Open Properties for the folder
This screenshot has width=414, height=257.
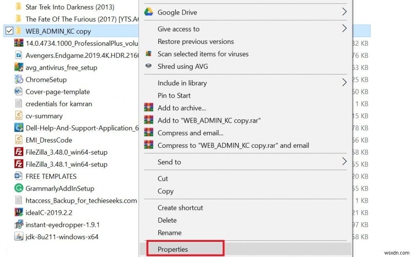173,249
